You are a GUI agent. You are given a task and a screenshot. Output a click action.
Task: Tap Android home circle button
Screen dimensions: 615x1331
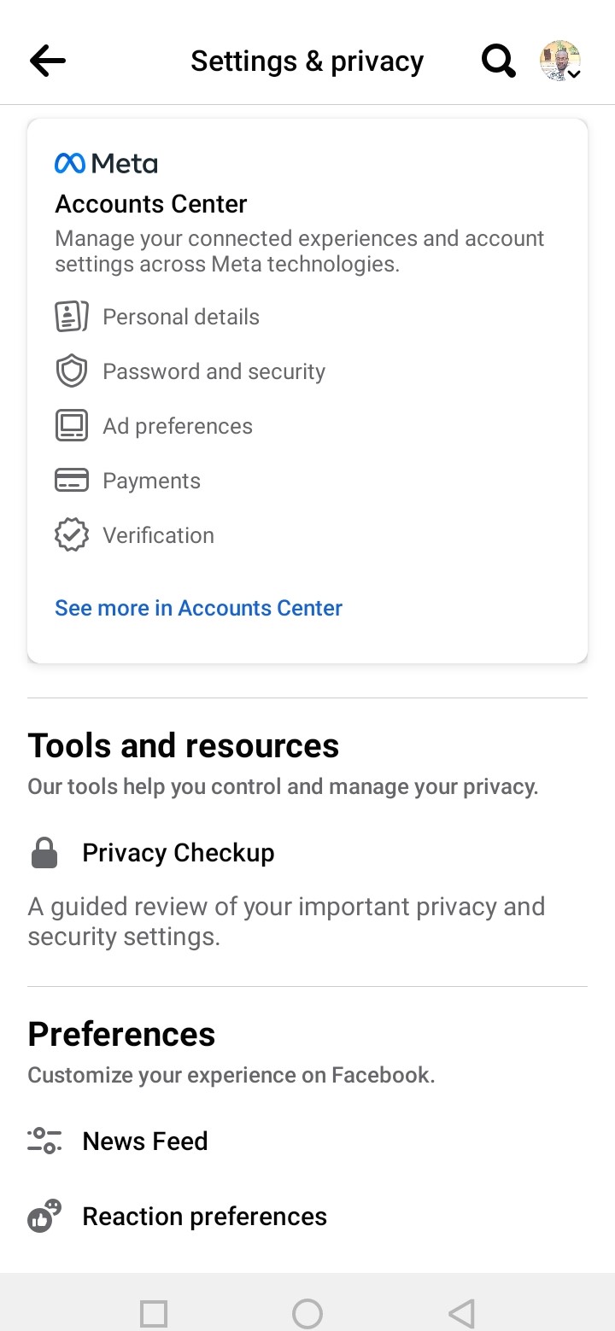pyautogui.click(x=307, y=1313)
